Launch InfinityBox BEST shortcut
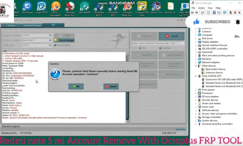The width and height of the screenshot is (243, 146). [113, 10]
